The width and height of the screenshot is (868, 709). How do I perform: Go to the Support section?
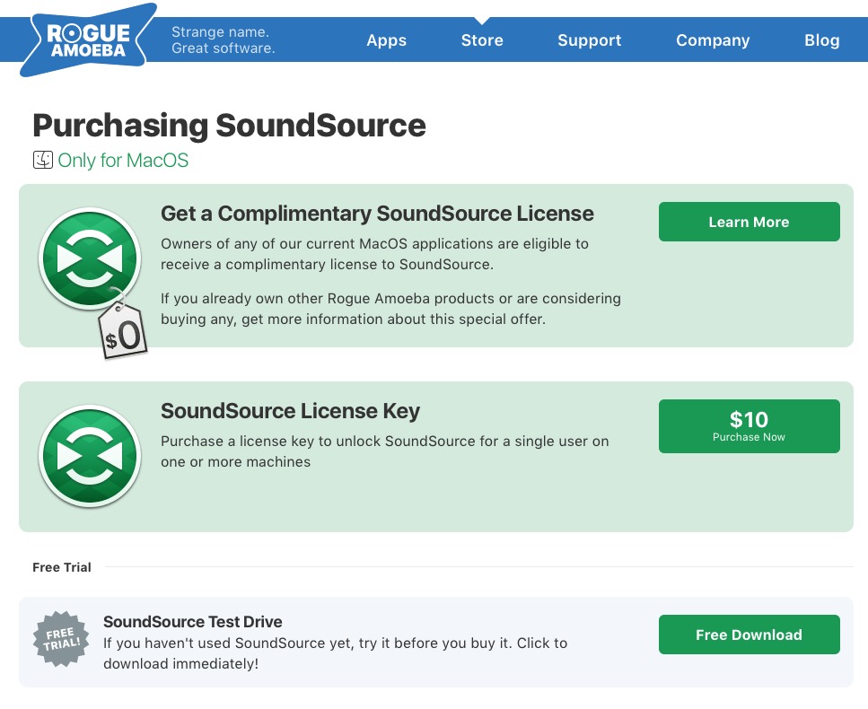(x=590, y=40)
